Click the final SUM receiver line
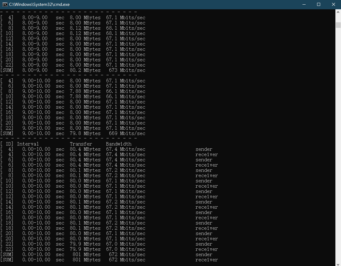Image resolution: width=341 pixels, height=266 pixels. (x=109, y=260)
